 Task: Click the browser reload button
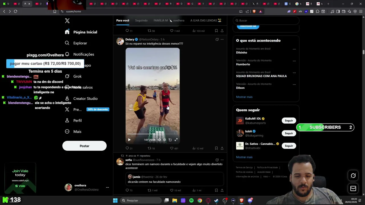[15, 11]
